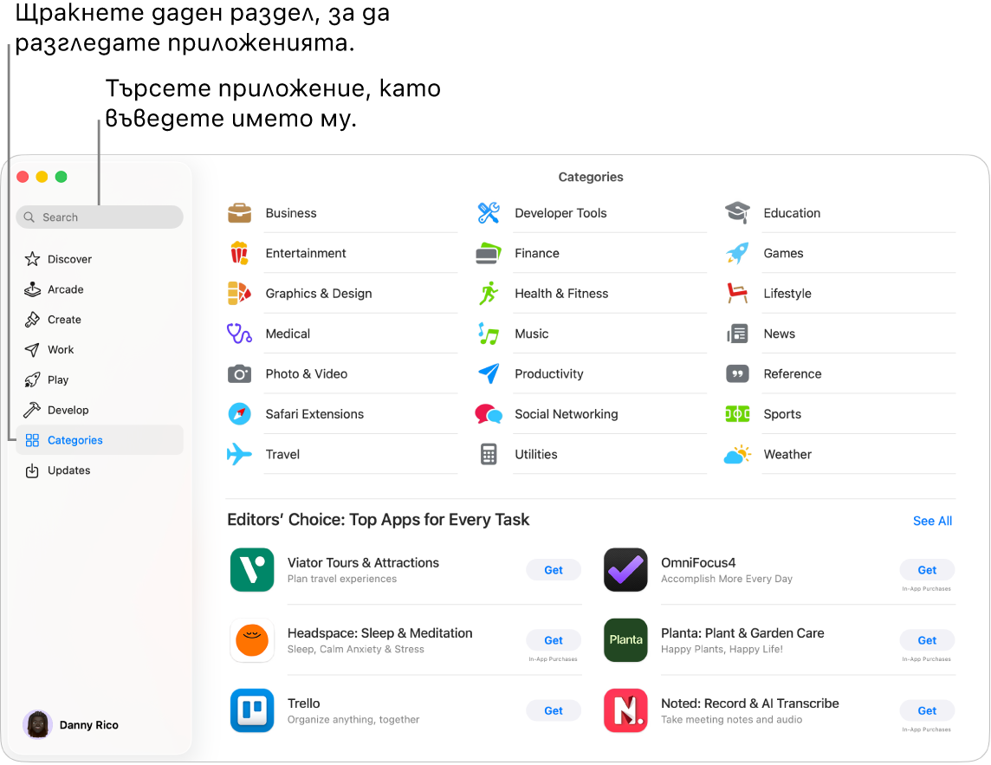Open the Productivity category
991x765 pixels.
pos(549,373)
